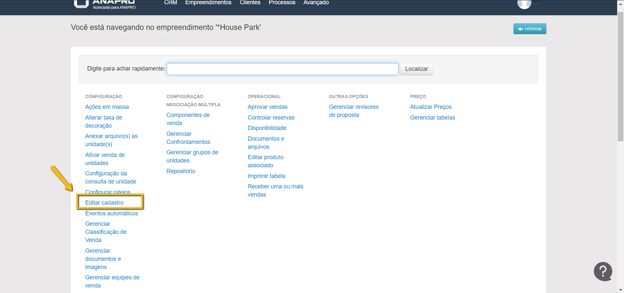
Task: Open the Empreendimentos menu
Action: (x=208, y=3)
